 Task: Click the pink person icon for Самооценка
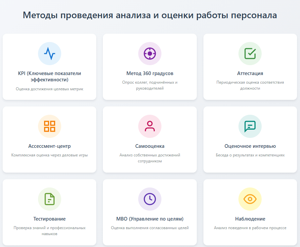point(150,126)
